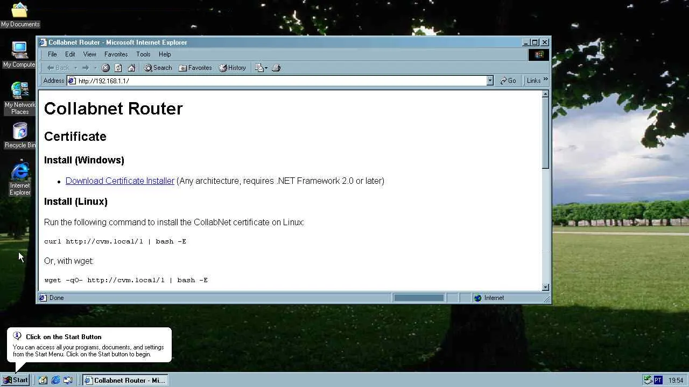The width and height of the screenshot is (689, 387).
Task: Click the 'Or, with wget:' text
Action: coord(69,261)
